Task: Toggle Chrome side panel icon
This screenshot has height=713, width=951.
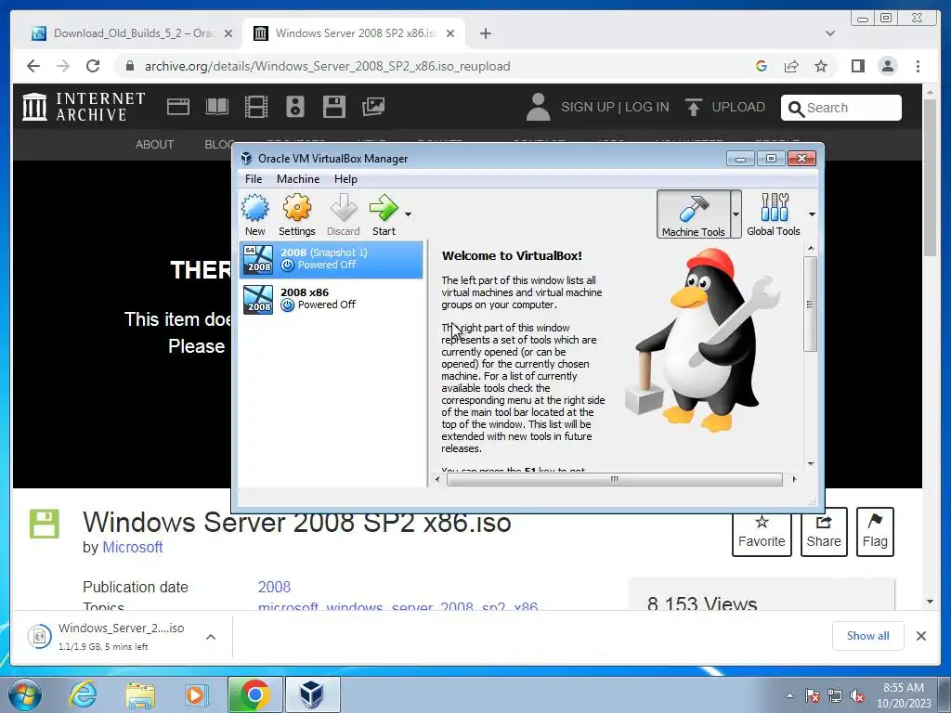Action: (x=857, y=66)
